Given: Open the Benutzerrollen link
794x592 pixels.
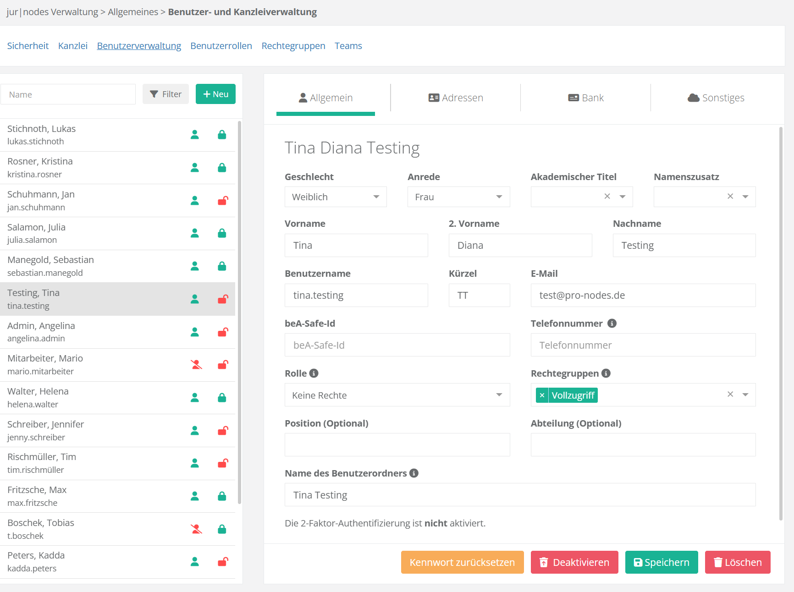Looking at the screenshot, I should tap(221, 46).
